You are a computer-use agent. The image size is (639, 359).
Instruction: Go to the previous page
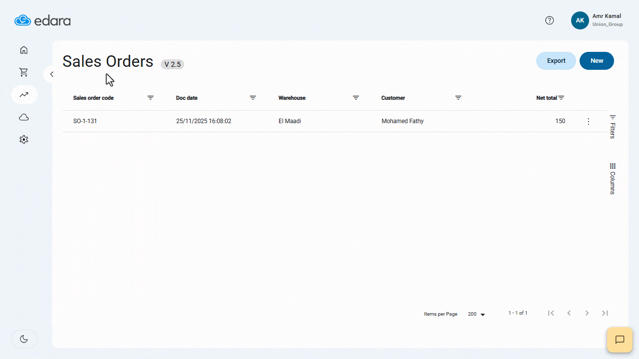pos(569,313)
